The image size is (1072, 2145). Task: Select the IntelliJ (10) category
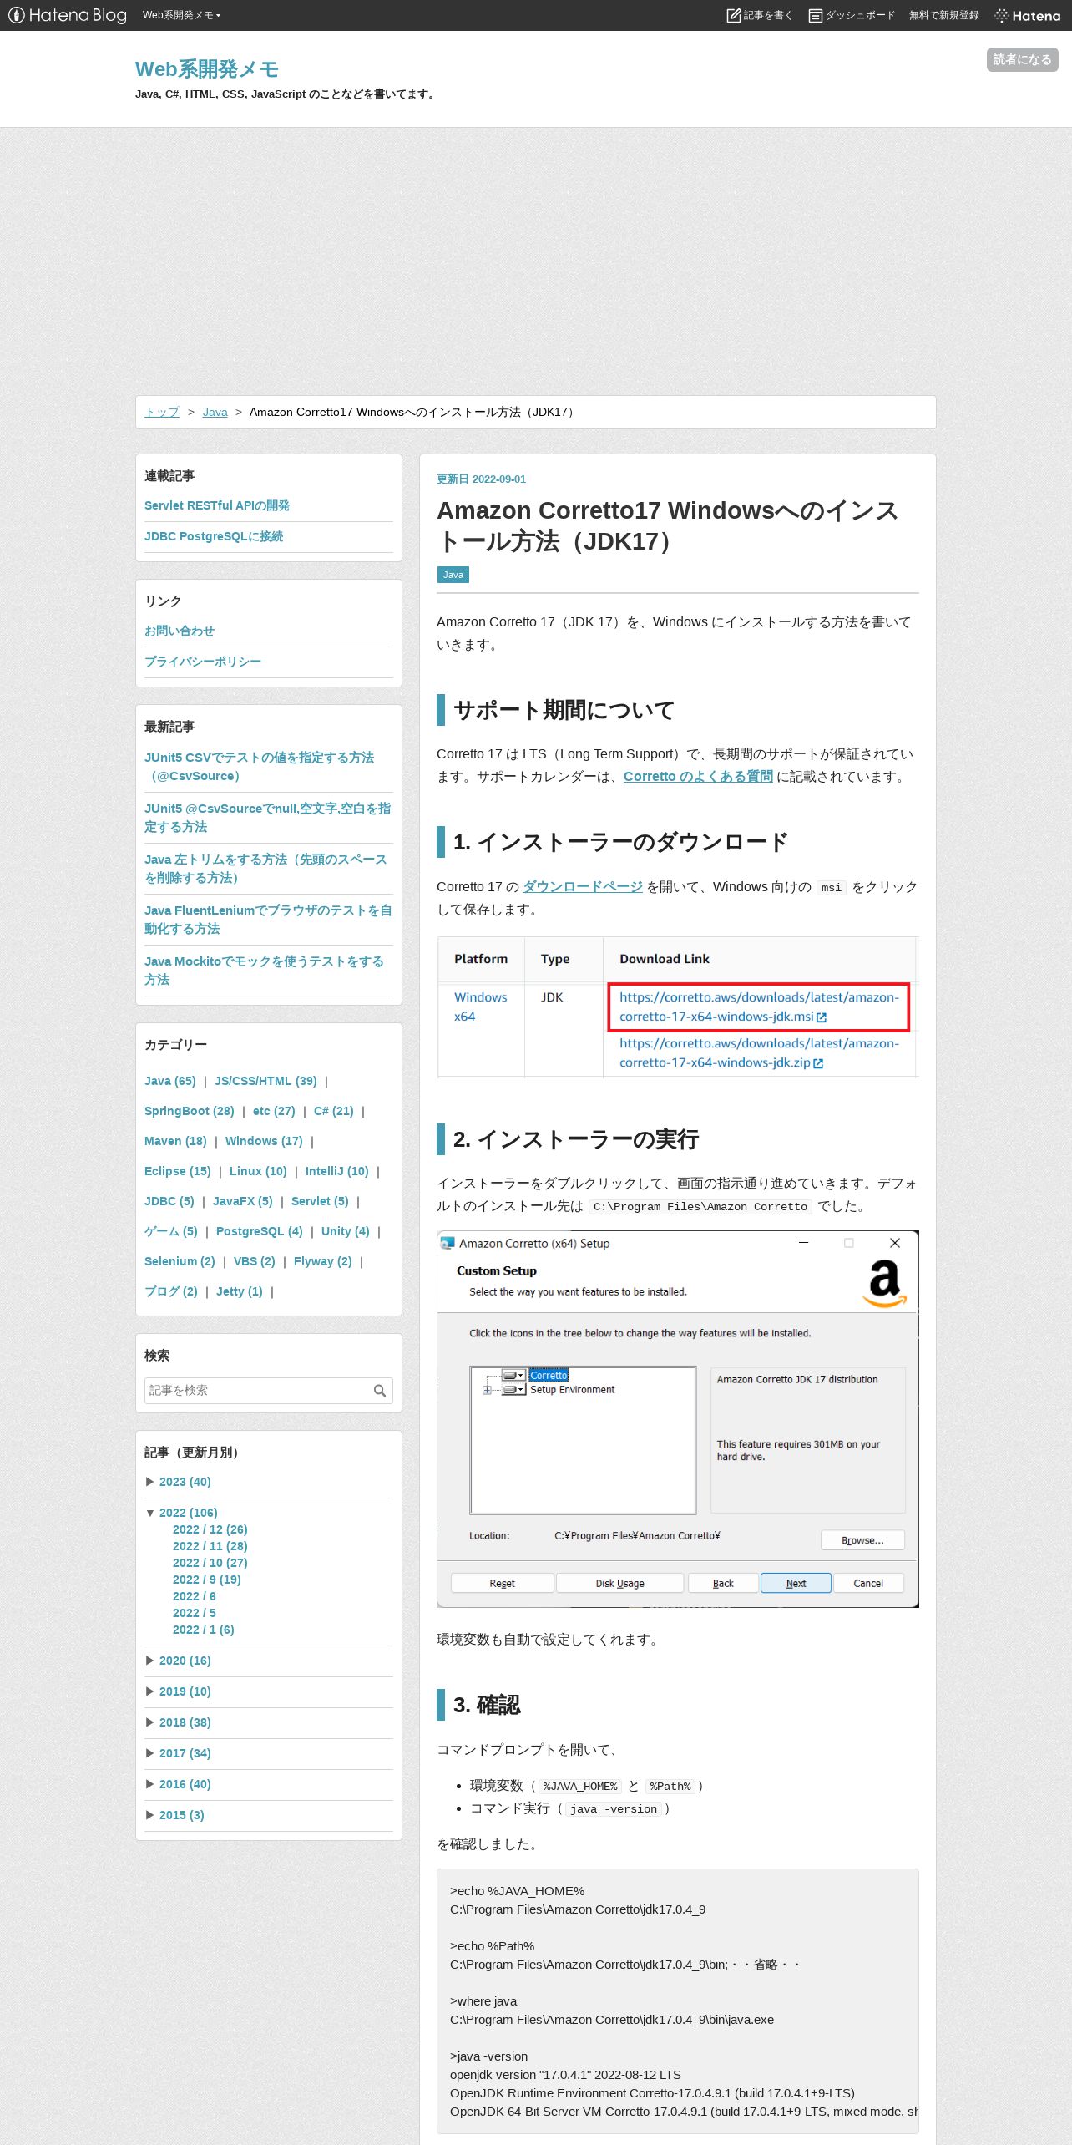[x=337, y=1171]
